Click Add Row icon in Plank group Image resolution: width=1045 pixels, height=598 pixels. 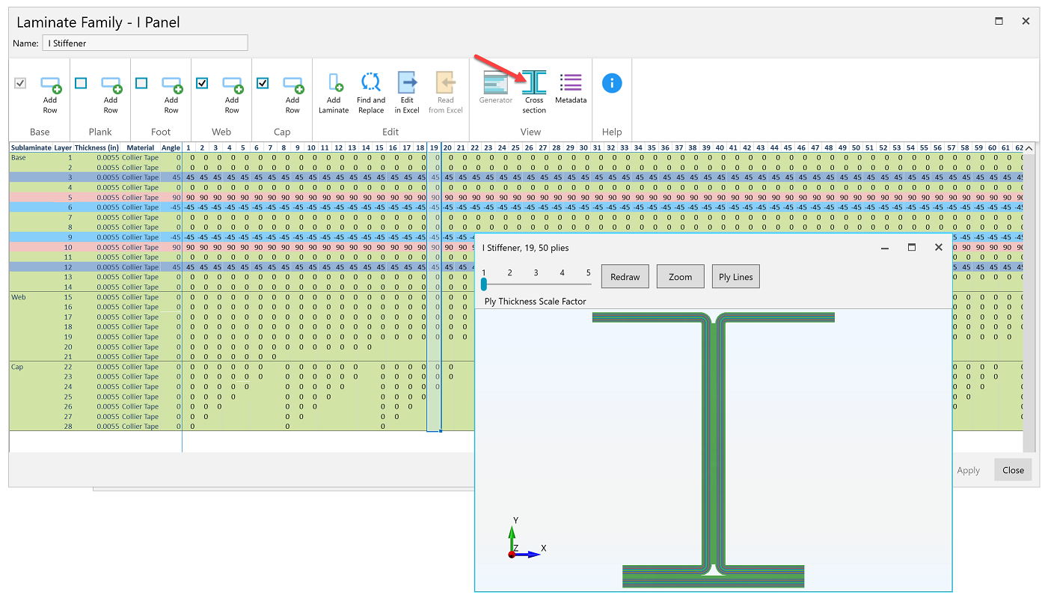(111, 85)
